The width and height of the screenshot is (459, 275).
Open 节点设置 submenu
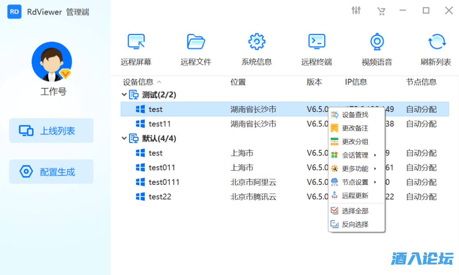point(356,182)
